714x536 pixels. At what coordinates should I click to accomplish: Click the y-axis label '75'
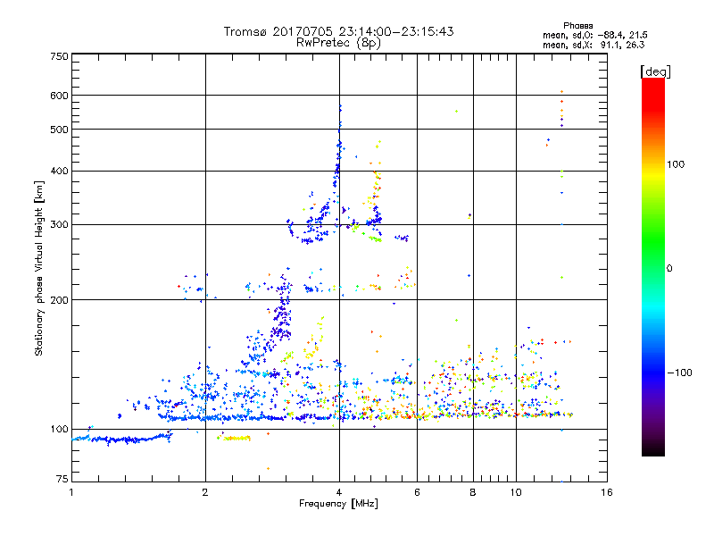click(x=62, y=479)
